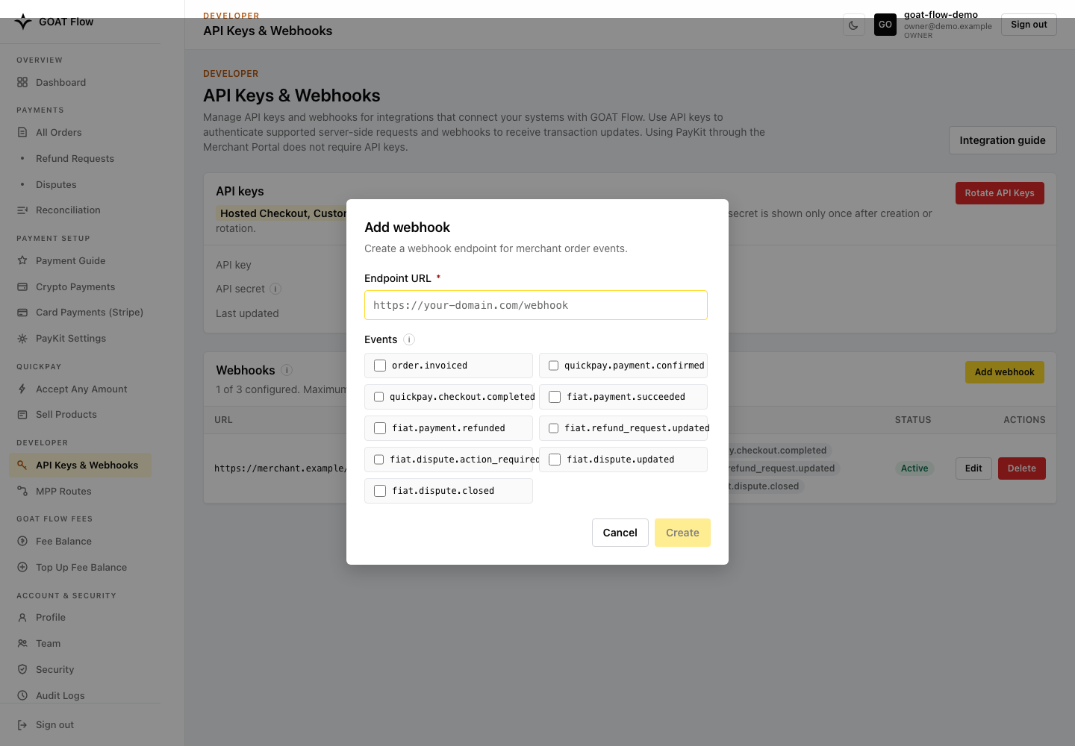Image resolution: width=1075 pixels, height=746 pixels.
Task: Click the info icon beside Webhooks heading
Action: point(287,370)
